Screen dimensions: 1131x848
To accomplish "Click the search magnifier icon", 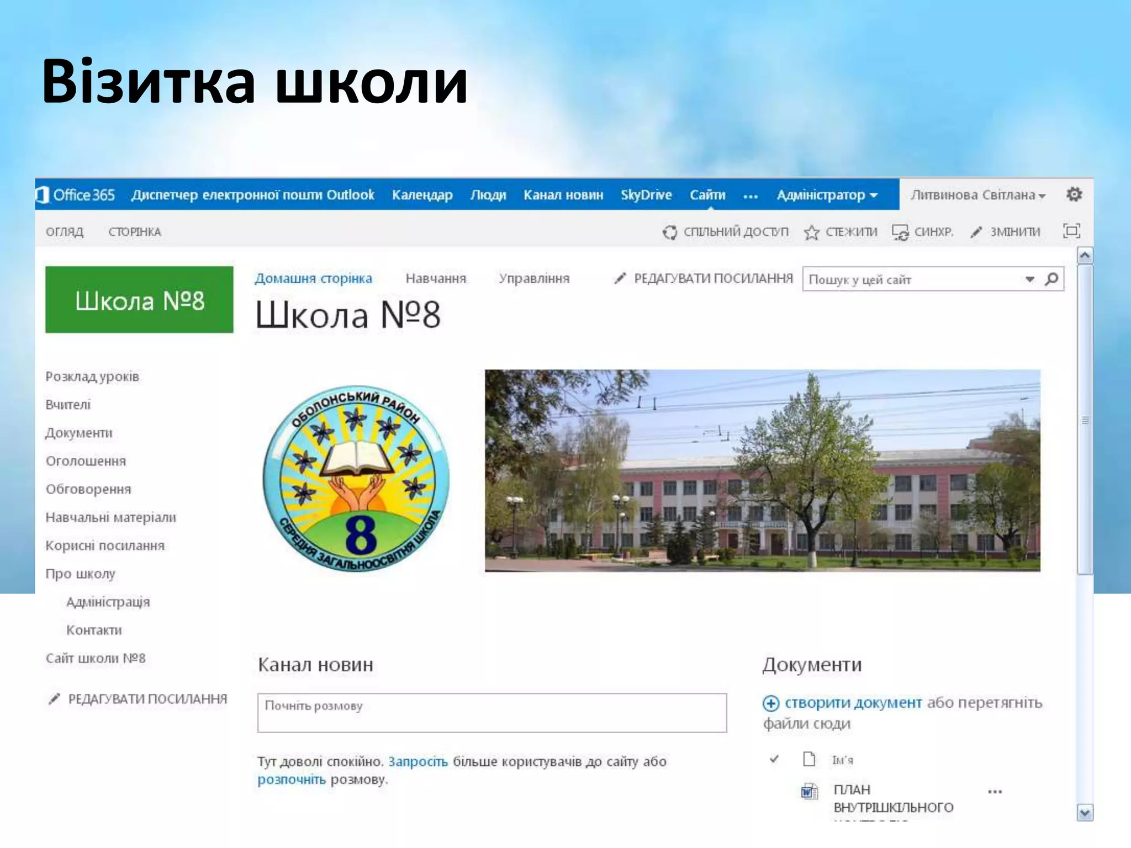I will pyautogui.click(x=1051, y=279).
